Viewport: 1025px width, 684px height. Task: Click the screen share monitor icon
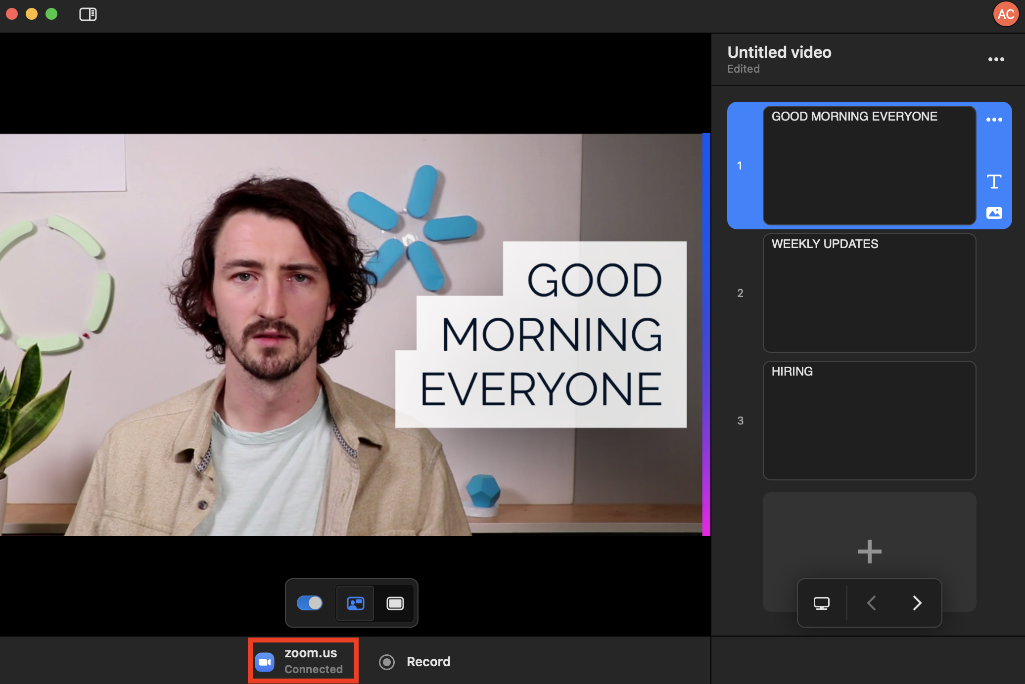pyautogui.click(x=822, y=603)
